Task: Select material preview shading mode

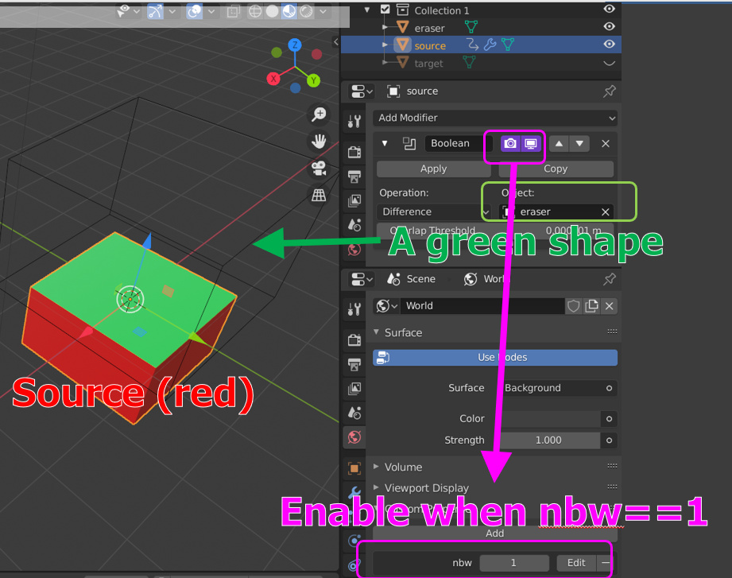Action: pyautogui.click(x=289, y=11)
